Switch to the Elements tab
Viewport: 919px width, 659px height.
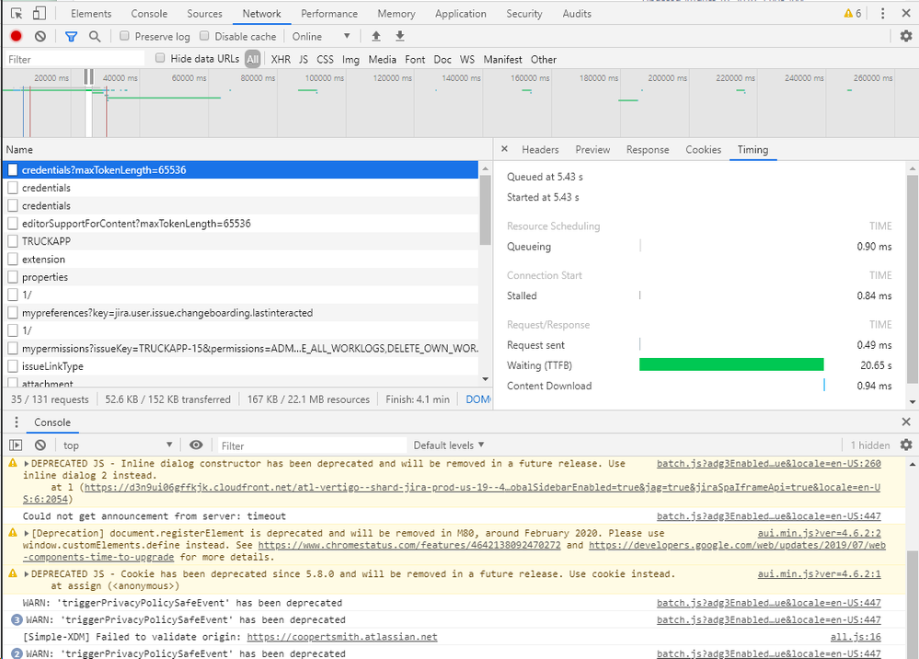91,14
